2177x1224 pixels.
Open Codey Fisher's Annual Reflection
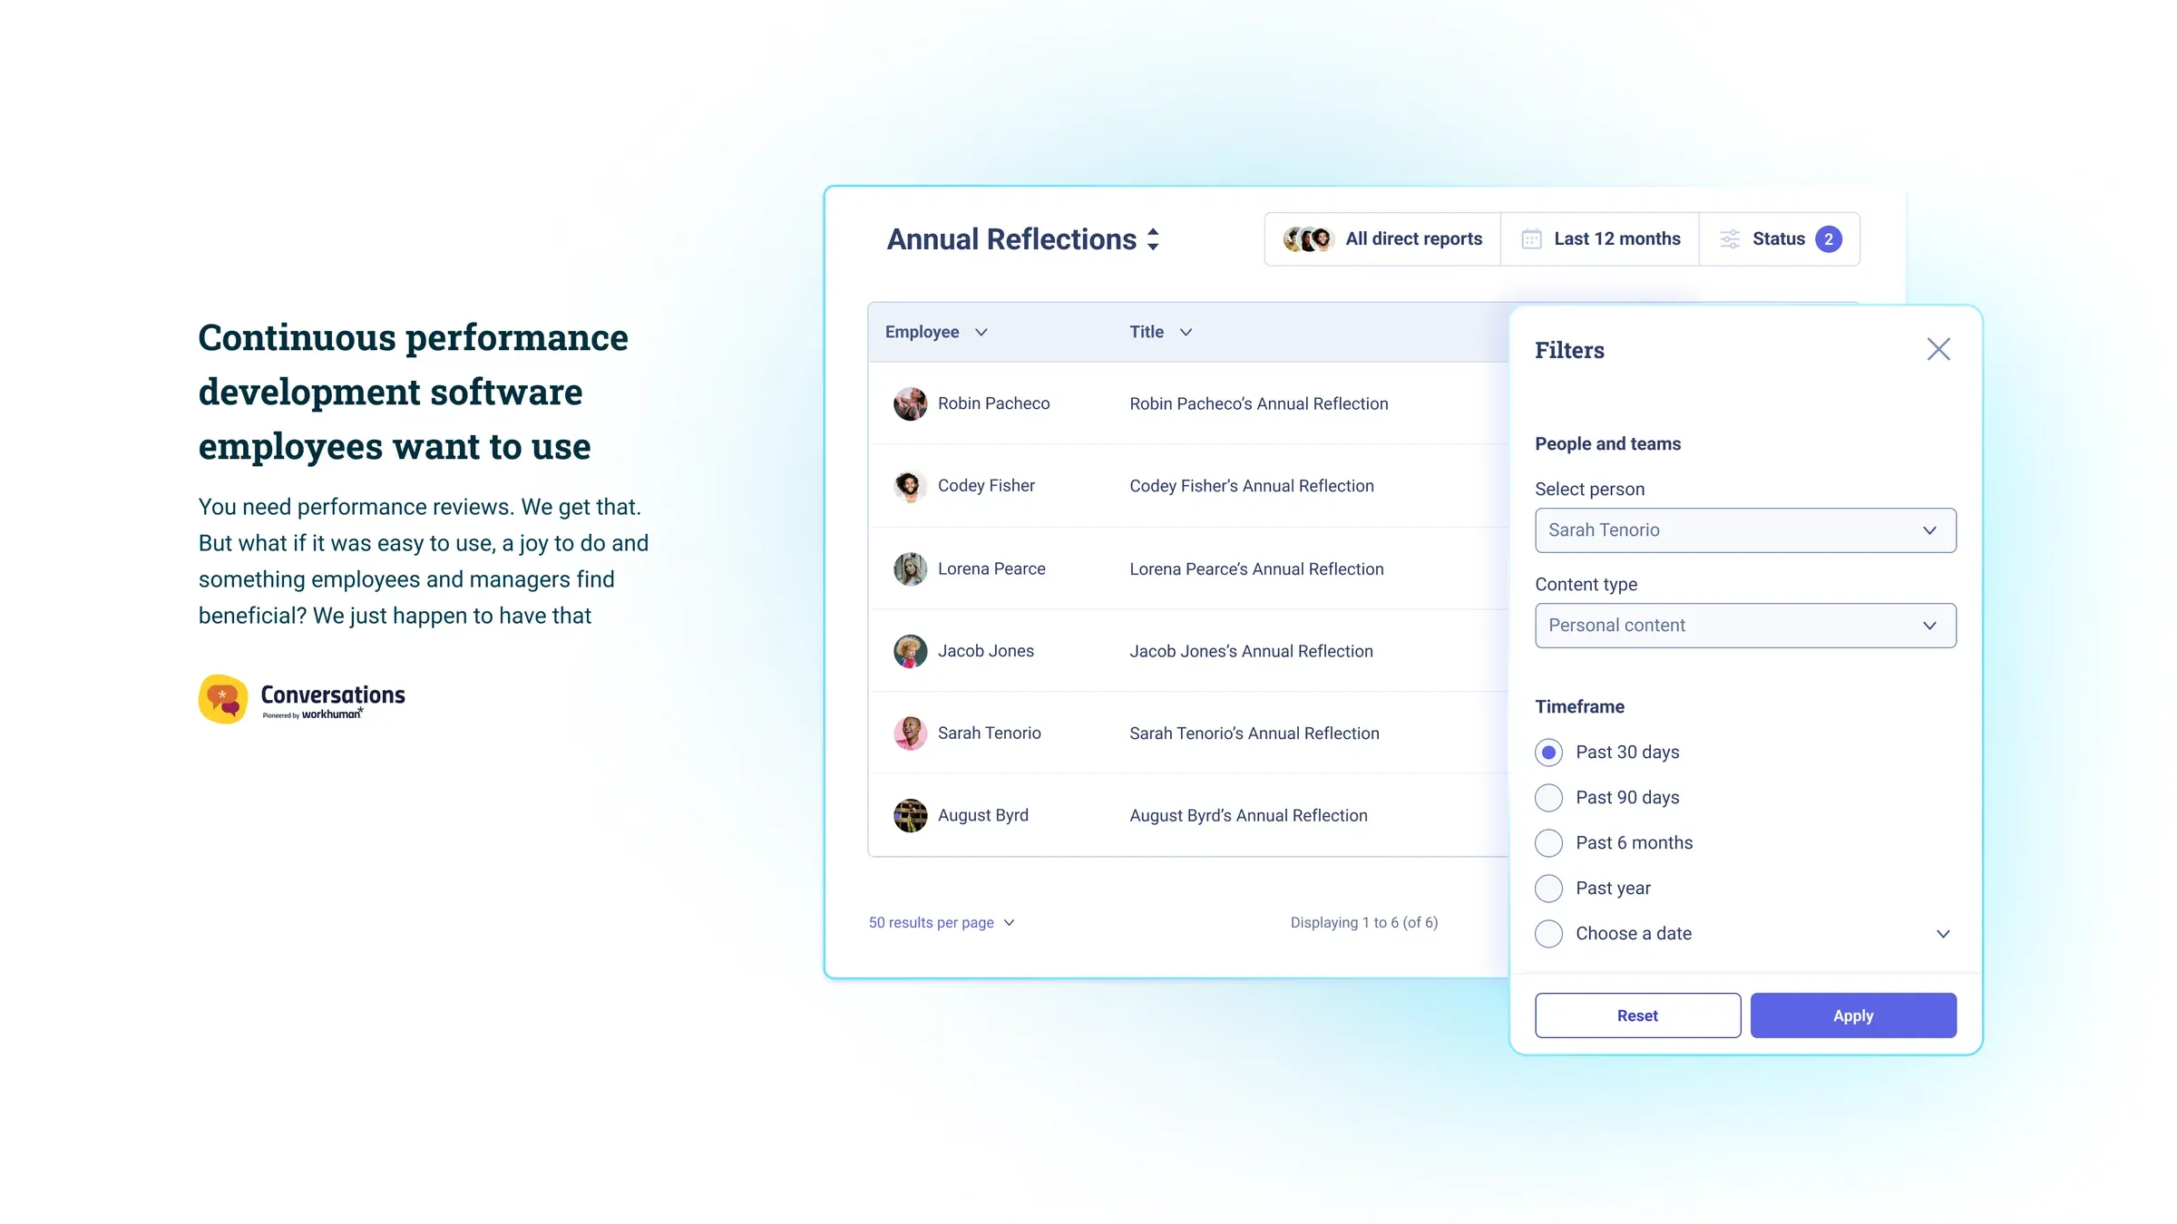coord(1252,486)
